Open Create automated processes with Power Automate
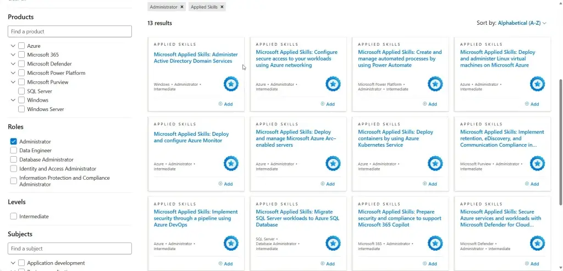Screen dimensions: 563x271 [x=400, y=58]
